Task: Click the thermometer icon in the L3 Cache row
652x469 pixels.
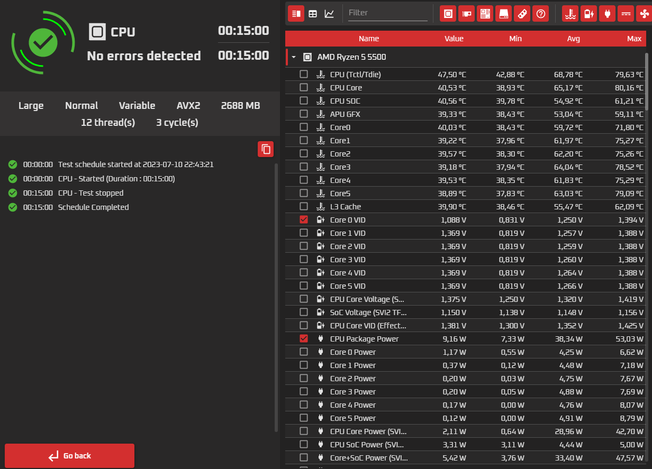Action: coord(320,206)
